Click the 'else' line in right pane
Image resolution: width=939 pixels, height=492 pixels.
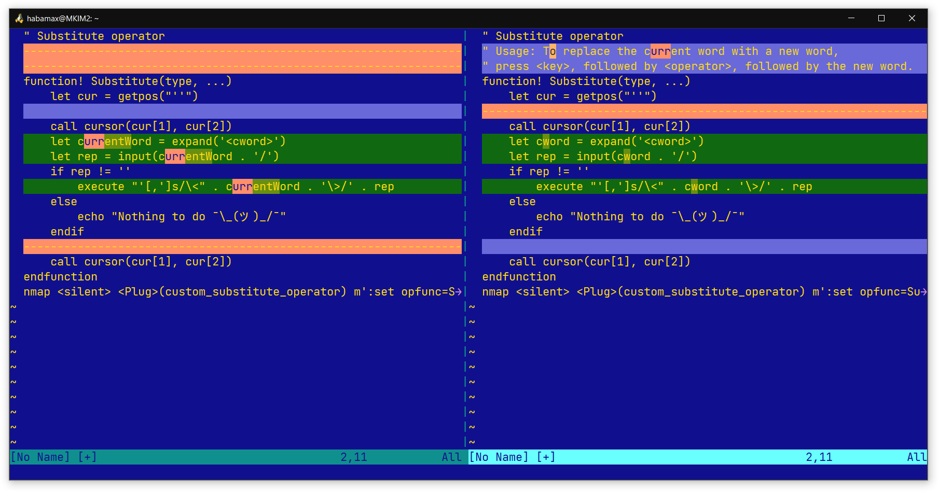click(x=522, y=202)
